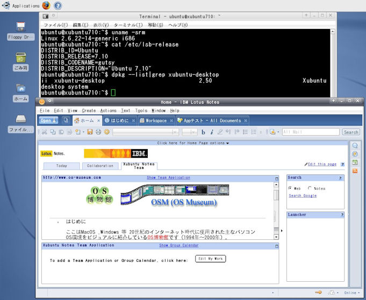
Task: Select the Today home page tab
Action: pos(62,166)
